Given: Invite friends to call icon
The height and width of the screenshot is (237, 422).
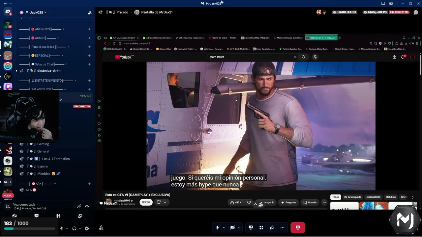Looking at the screenshot, I should (101, 228).
